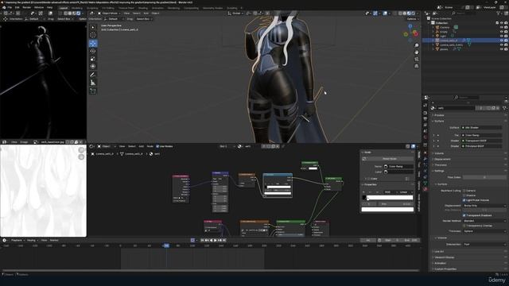Toggle Use Nodes checkbox in node editor
The width and height of the screenshot is (509, 286).
pos(157,146)
